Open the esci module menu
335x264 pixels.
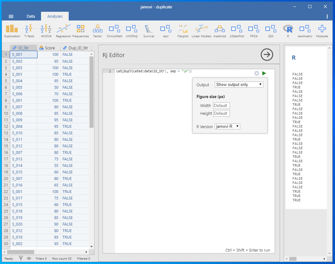[166, 31]
